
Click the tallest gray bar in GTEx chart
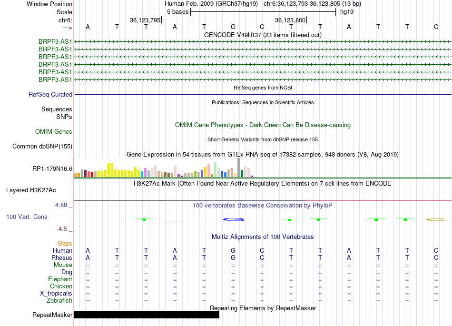point(239,168)
